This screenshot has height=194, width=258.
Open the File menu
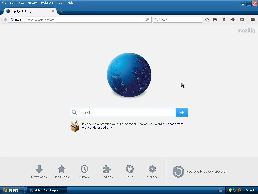4,3
